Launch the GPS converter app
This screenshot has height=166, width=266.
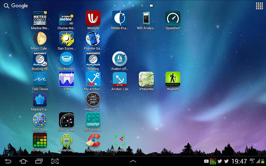(x=93, y=120)
